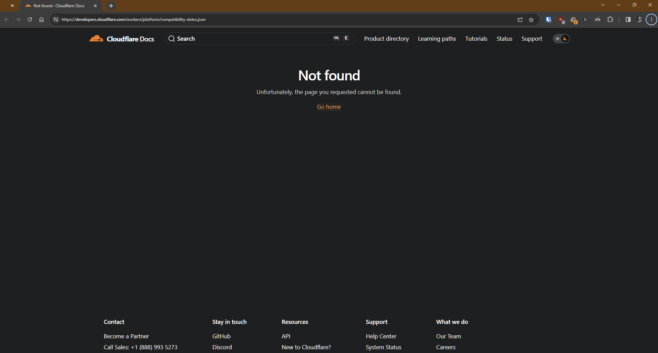Open the browser home page
This screenshot has width=658, height=353.
click(x=41, y=19)
